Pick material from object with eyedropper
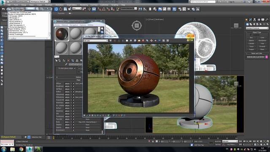The image size is (270, 152). 66,64
